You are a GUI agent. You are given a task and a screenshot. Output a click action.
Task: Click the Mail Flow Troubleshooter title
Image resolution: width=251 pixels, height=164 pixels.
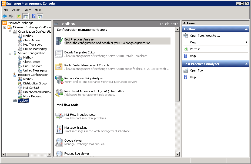coord(80,115)
